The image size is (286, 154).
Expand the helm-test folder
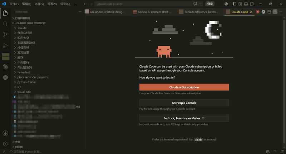(23, 72)
